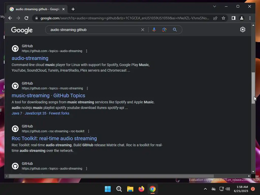The height and width of the screenshot is (195, 260).
Task: Open options for the bottom audio-streaming result
Action: coord(86,169)
